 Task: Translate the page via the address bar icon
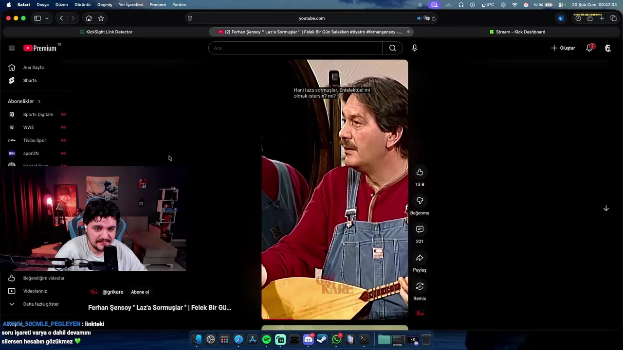point(426,18)
